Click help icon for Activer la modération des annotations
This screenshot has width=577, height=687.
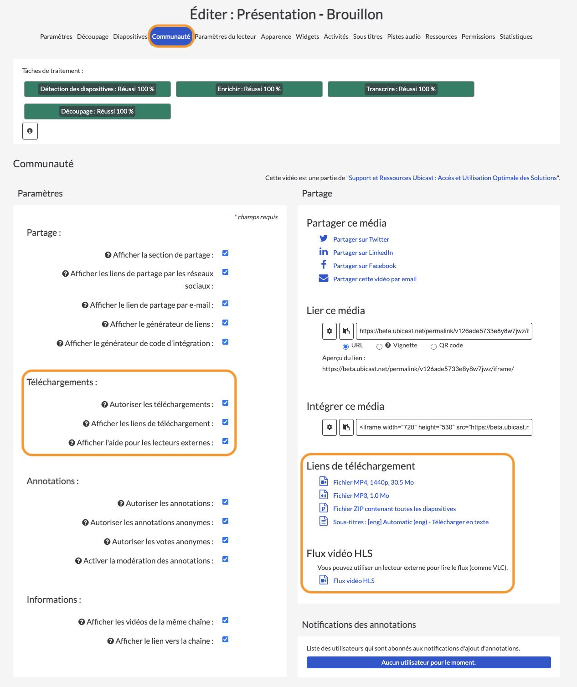(x=78, y=561)
